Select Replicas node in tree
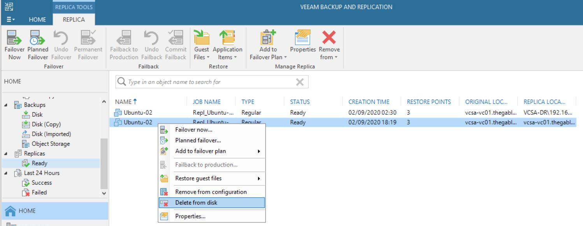The image size is (583, 226). pos(34,153)
